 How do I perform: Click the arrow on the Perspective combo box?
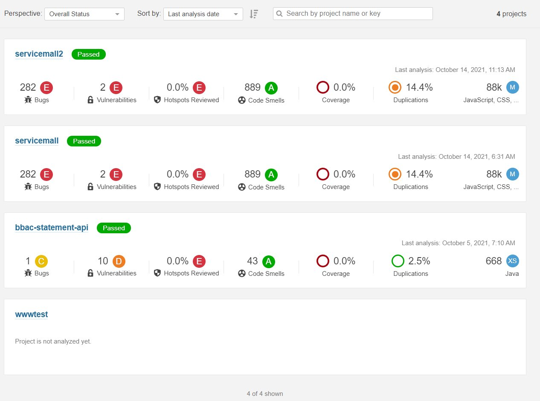tap(117, 14)
